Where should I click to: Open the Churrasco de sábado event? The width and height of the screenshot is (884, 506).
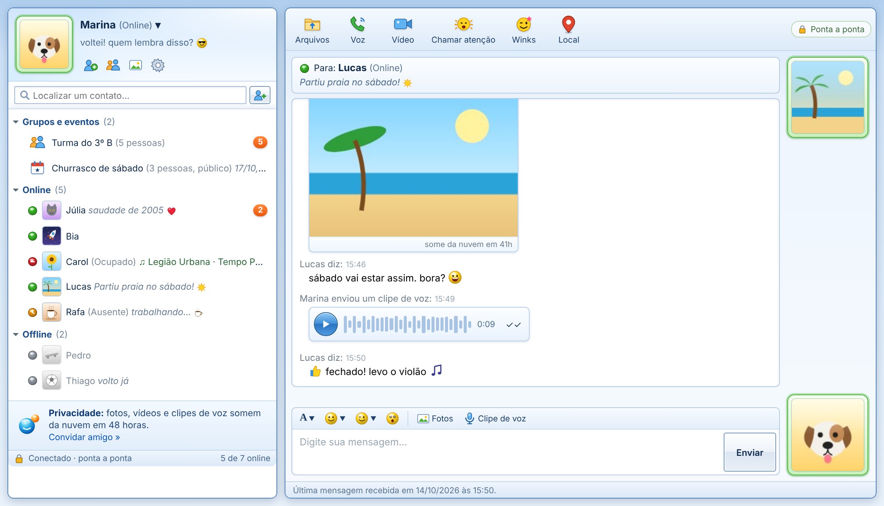coord(142,168)
